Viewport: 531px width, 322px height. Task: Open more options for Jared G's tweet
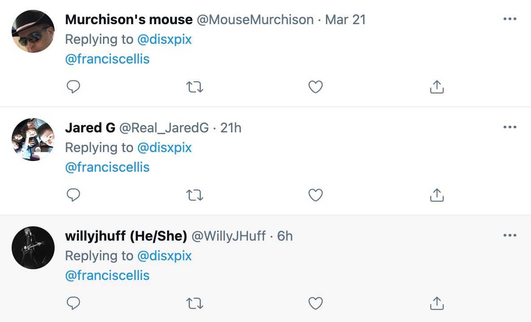[x=510, y=127]
